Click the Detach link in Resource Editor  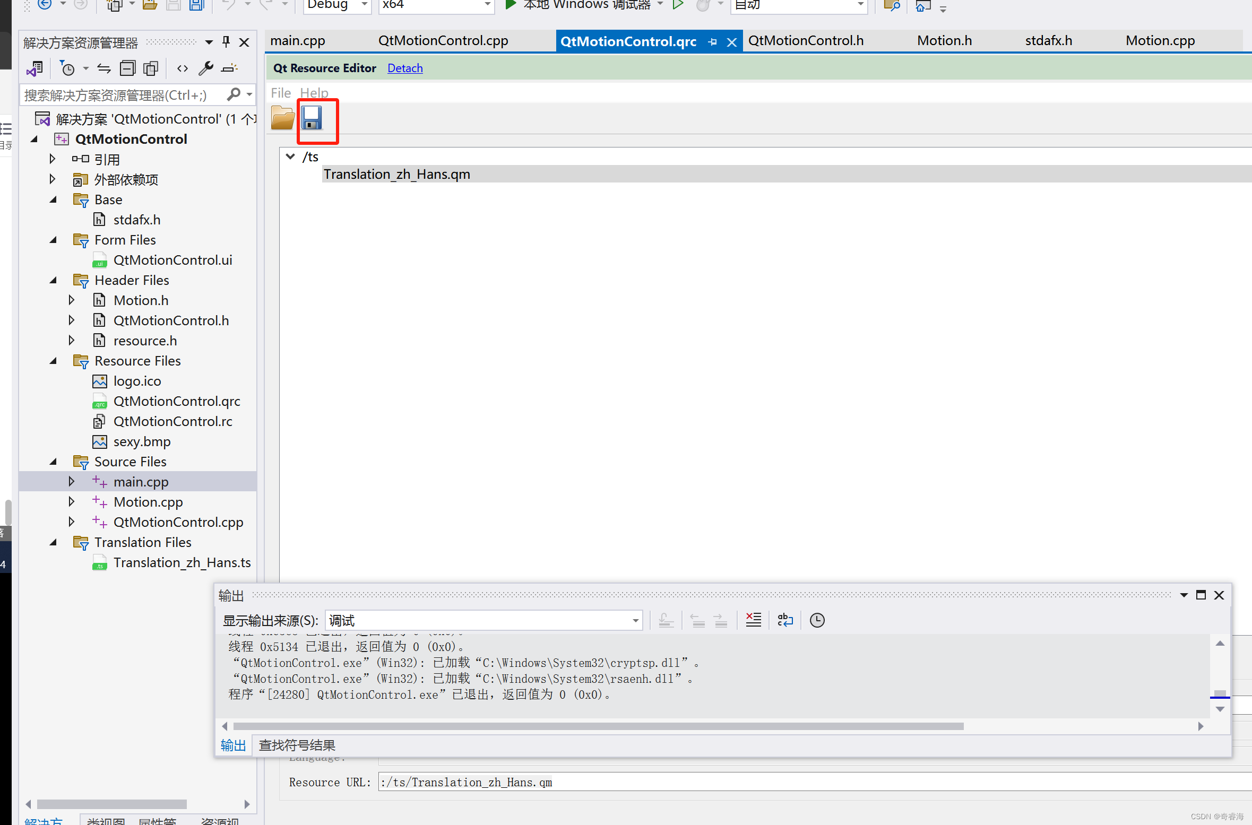tap(405, 67)
